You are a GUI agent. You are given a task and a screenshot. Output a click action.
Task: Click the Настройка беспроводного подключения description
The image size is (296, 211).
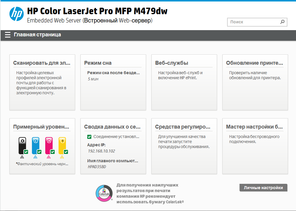click(x=254, y=139)
